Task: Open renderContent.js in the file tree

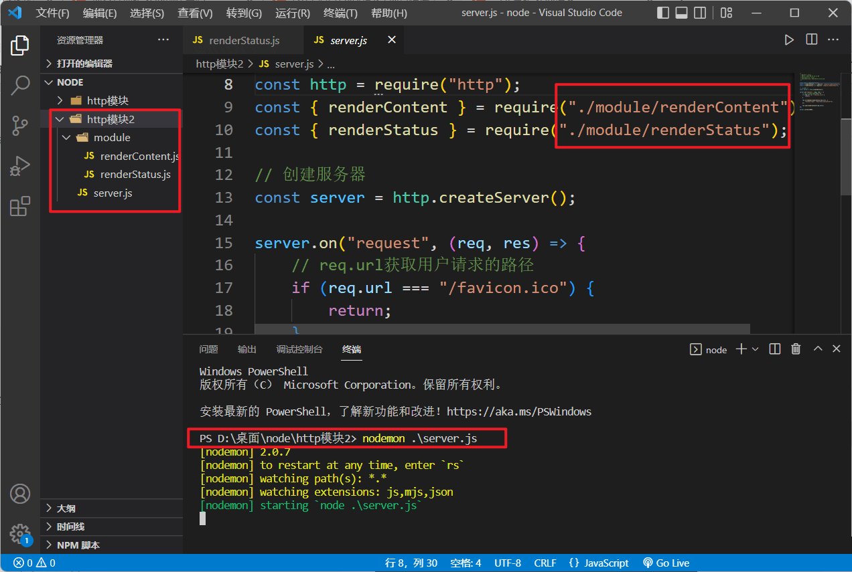Action: click(139, 156)
